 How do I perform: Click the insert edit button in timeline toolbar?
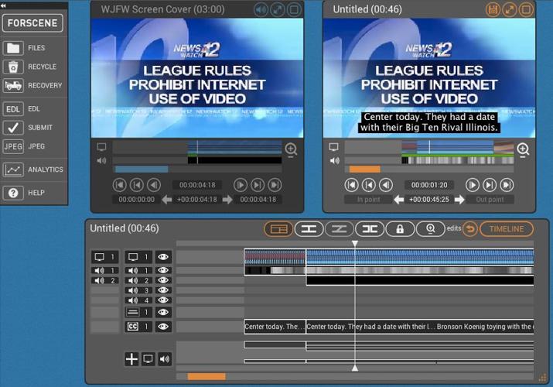[x=309, y=229]
